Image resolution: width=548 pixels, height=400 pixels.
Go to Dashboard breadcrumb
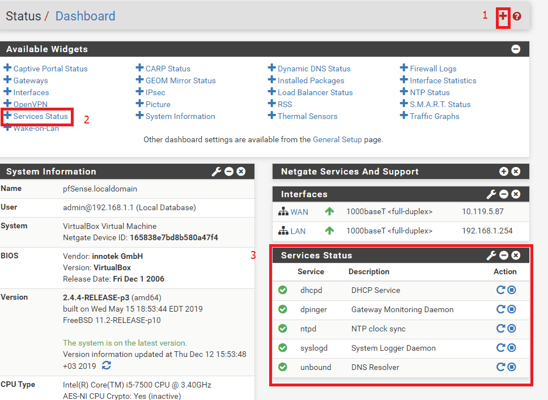pyautogui.click(x=85, y=16)
